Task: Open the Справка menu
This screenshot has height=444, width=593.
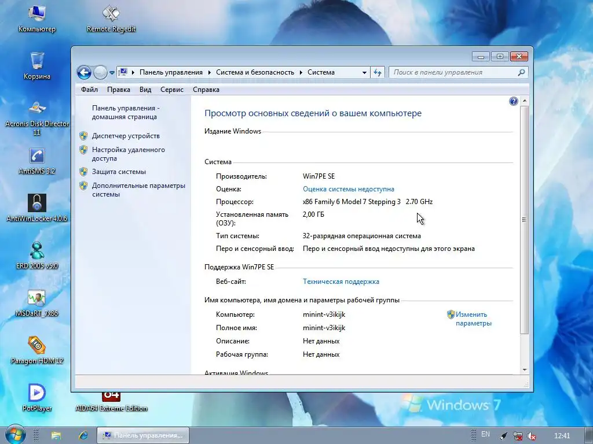Action: click(x=206, y=90)
